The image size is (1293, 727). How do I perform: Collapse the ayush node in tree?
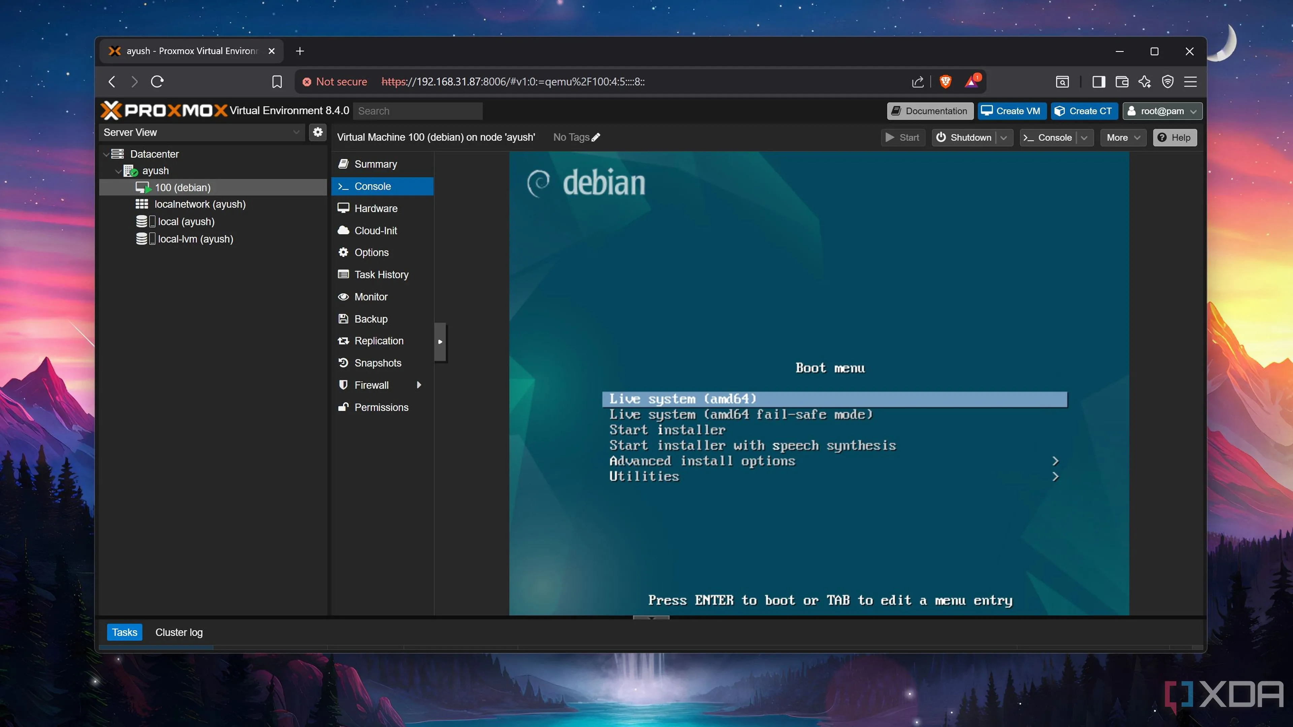click(118, 171)
